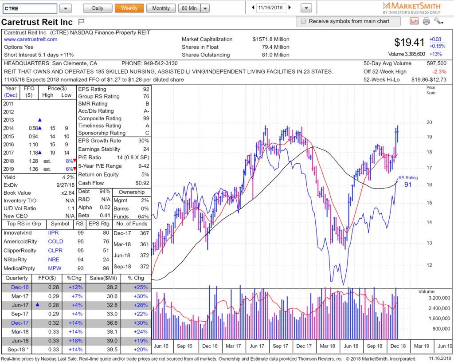Click the (Dec) fiscal year link
The height and width of the screenshot is (362, 454).
(11, 95)
